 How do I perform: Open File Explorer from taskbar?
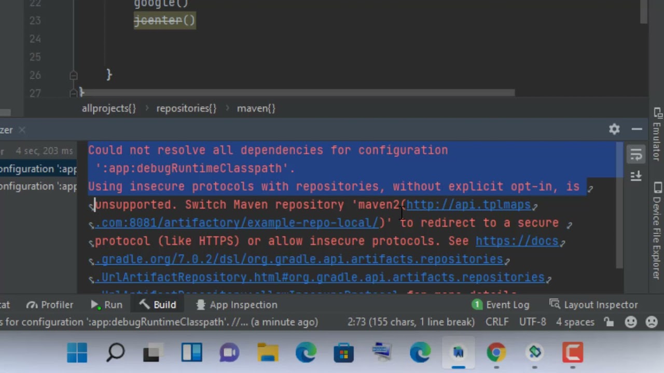268,353
